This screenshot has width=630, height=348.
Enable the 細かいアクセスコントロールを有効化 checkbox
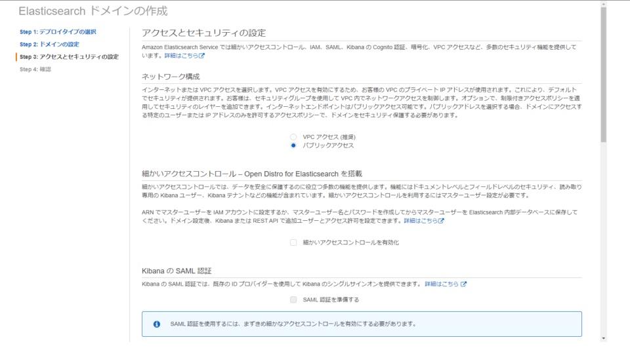click(x=293, y=242)
